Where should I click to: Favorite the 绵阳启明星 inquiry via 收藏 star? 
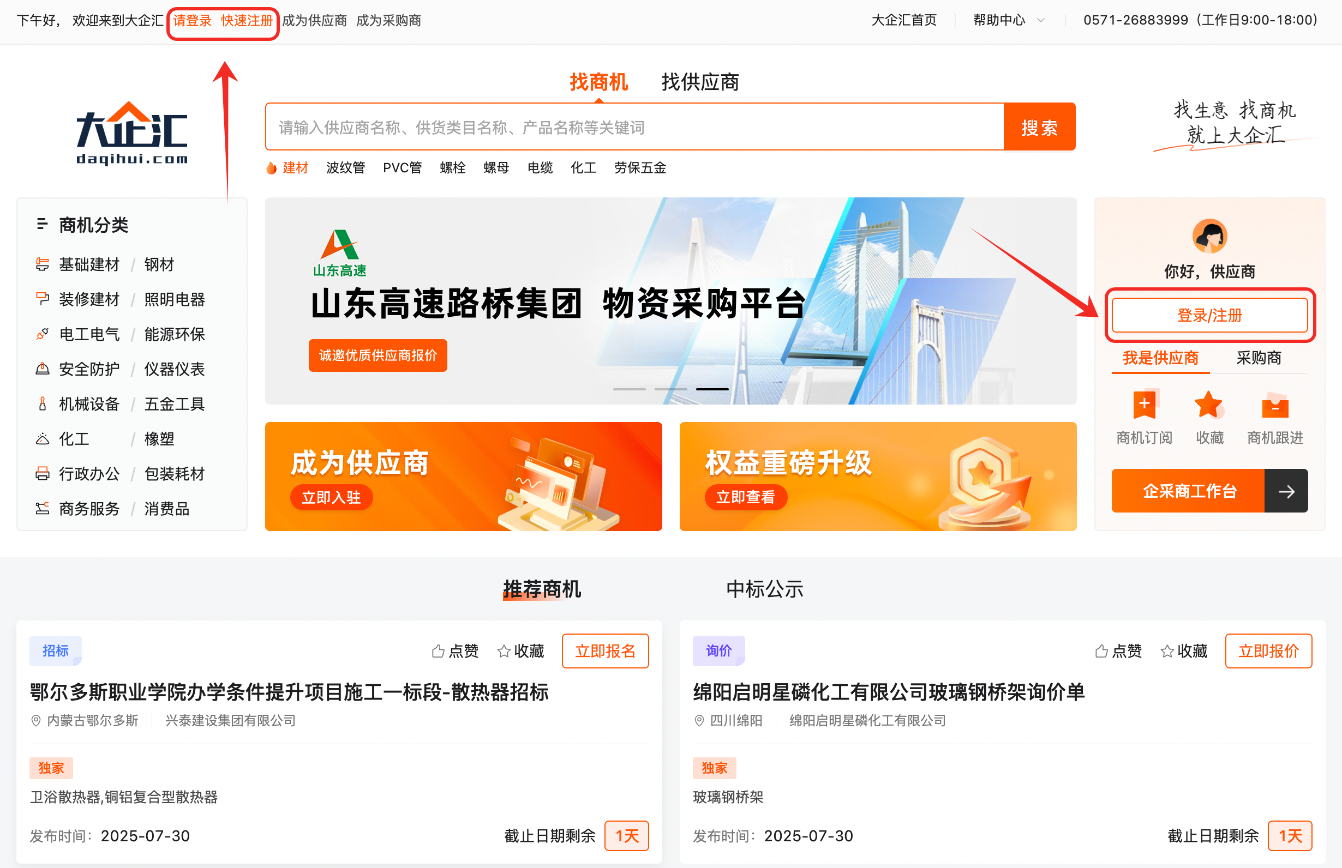pos(1184,651)
